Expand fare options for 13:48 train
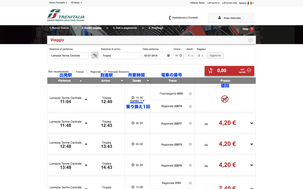 (252, 165)
